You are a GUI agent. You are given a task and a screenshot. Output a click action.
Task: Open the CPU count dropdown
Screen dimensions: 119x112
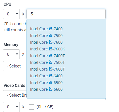coord(11,14)
